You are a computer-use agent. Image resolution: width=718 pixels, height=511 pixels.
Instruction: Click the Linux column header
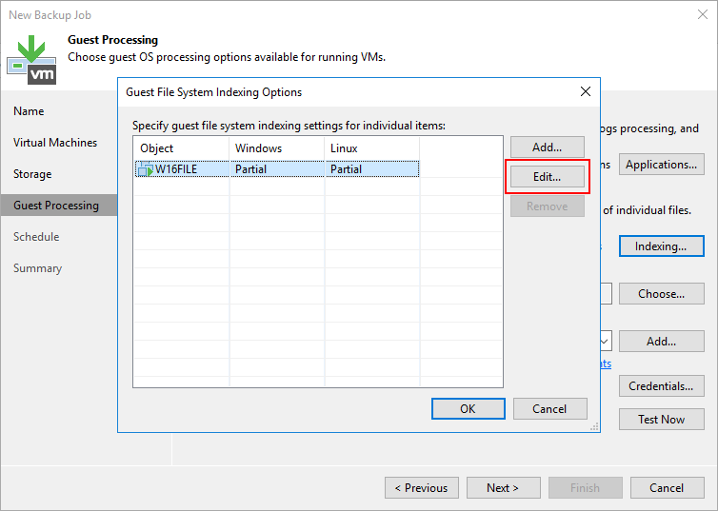(x=371, y=148)
